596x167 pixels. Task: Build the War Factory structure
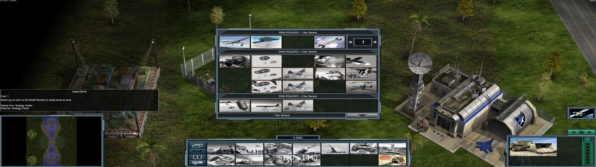[364, 149]
